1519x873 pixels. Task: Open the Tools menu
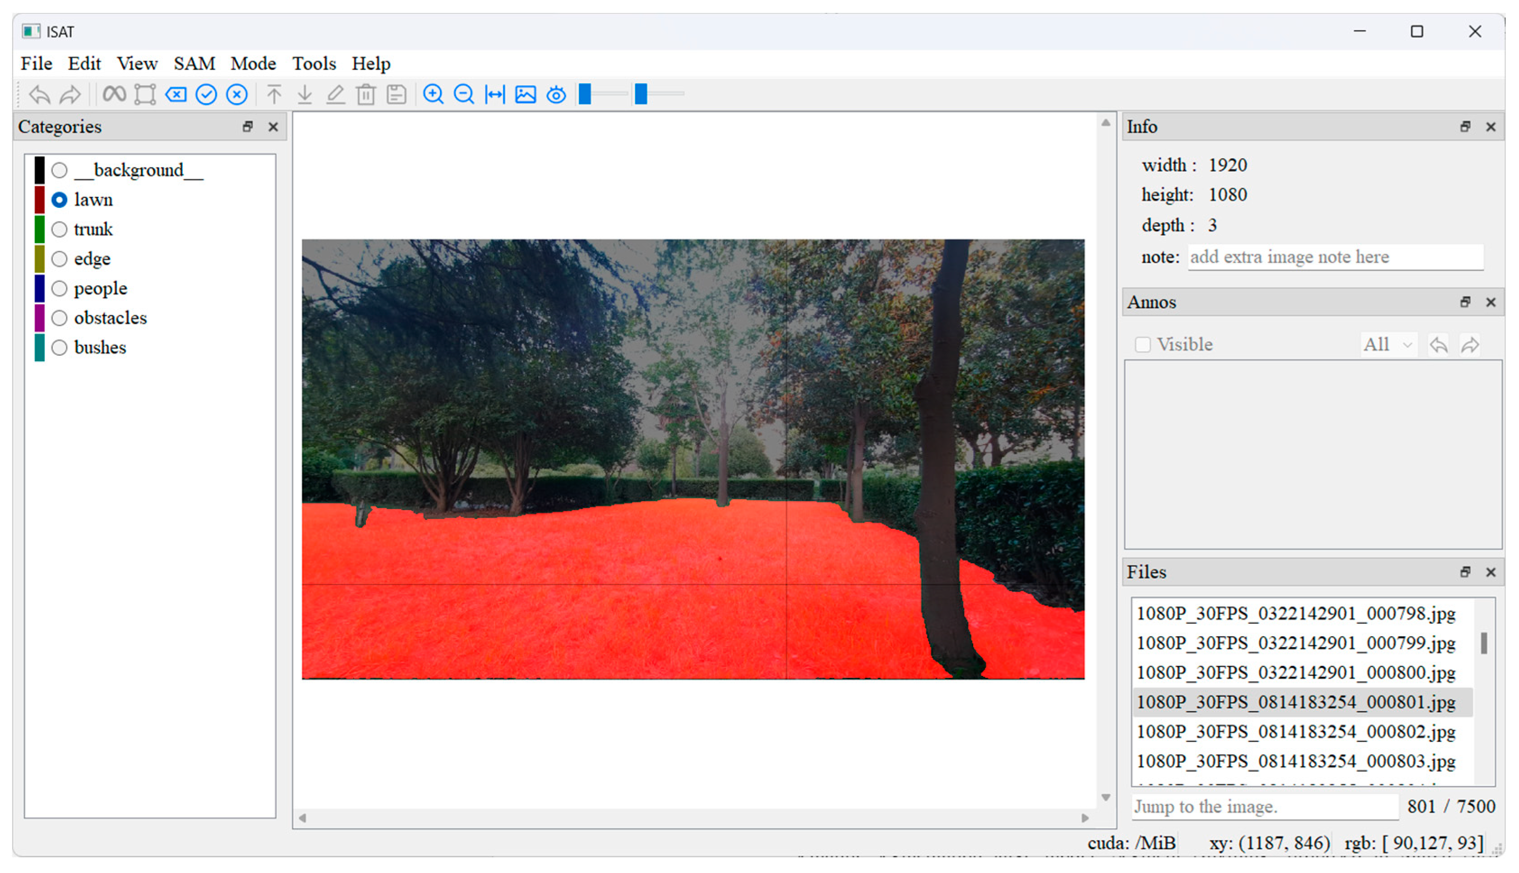pyautogui.click(x=314, y=64)
